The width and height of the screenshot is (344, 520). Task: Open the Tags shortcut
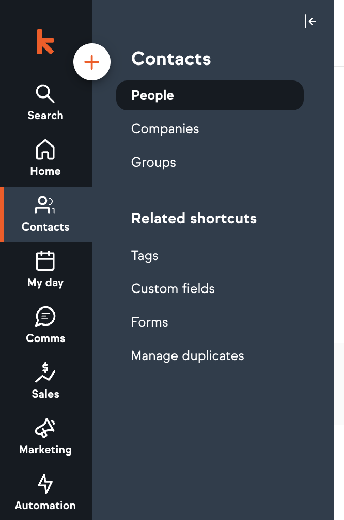pyautogui.click(x=145, y=255)
